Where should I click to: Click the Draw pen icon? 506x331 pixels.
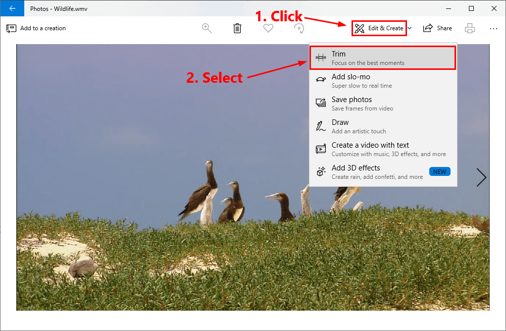[321, 126]
